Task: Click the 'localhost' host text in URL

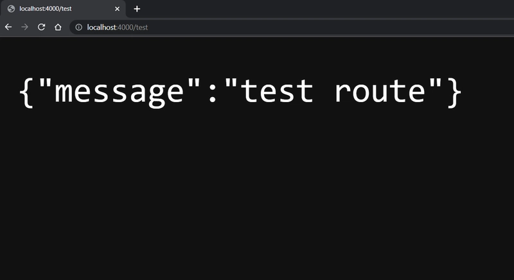Action: (x=102, y=27)
